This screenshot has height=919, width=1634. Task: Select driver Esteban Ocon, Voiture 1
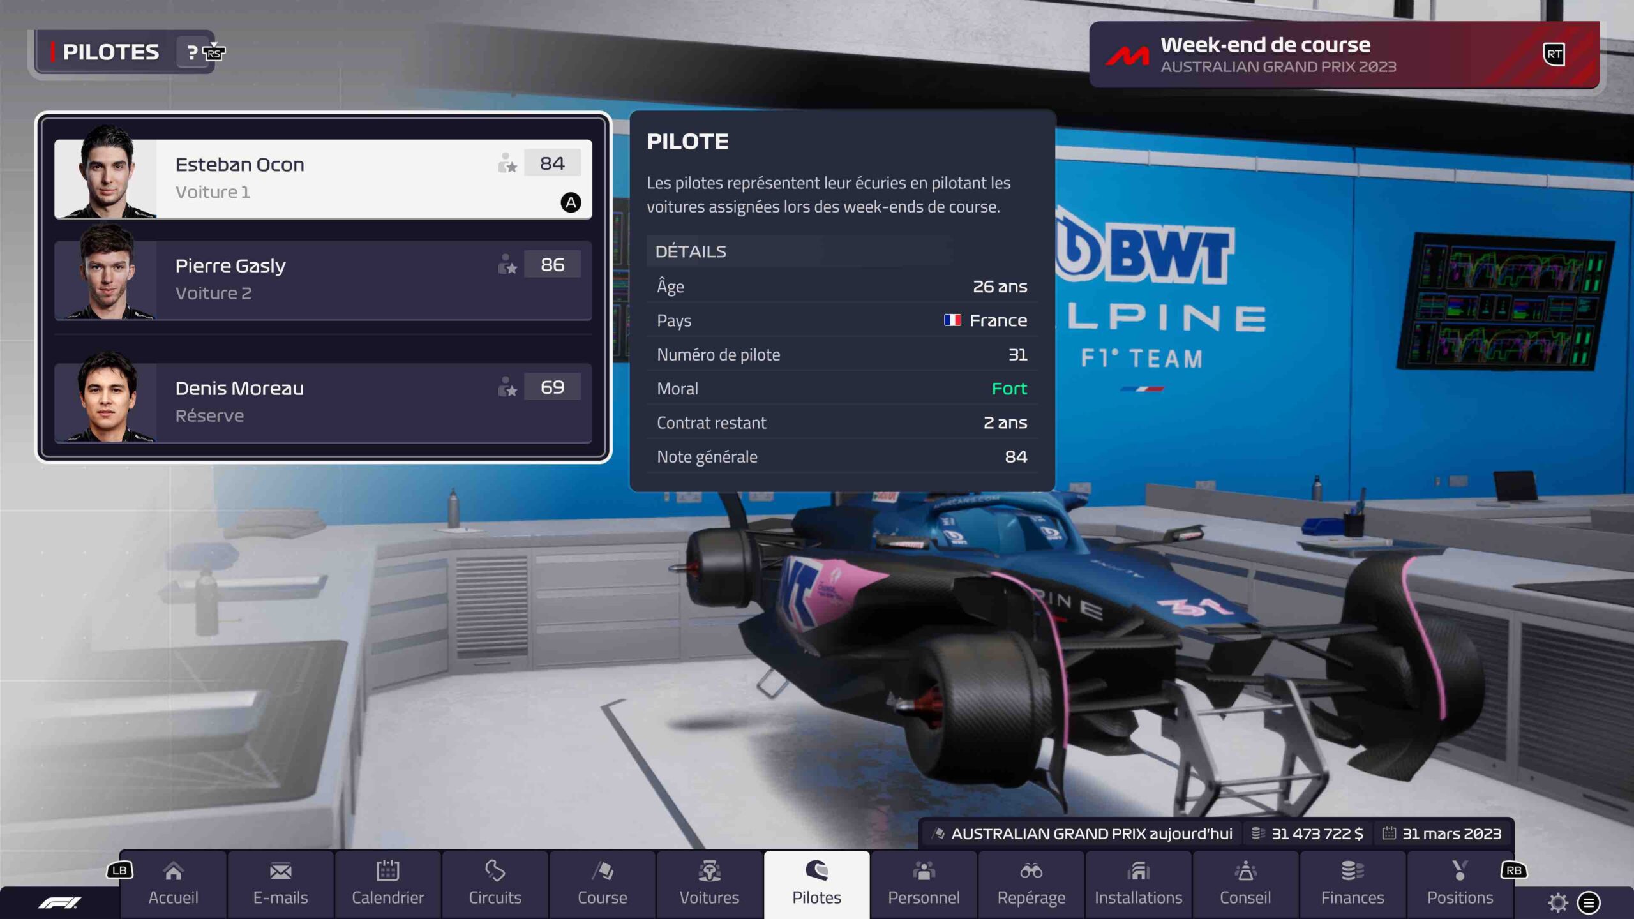(x=323, y=179)
